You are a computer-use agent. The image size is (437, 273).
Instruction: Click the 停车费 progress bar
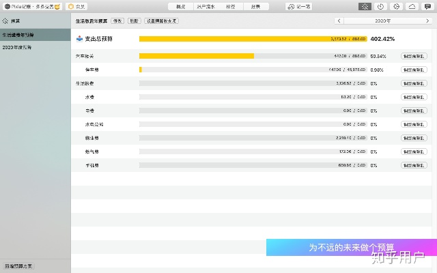[253, 70]
